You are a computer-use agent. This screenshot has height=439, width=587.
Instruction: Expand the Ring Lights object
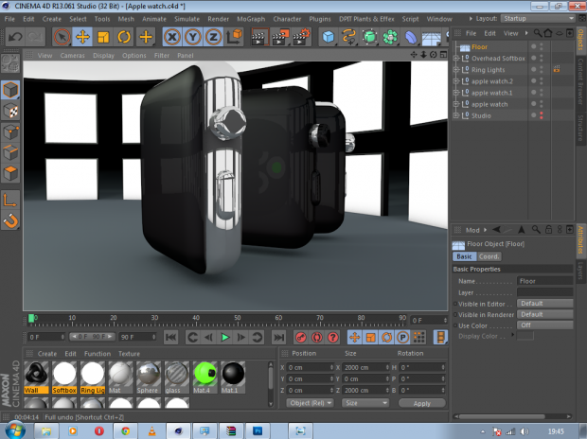456,70
